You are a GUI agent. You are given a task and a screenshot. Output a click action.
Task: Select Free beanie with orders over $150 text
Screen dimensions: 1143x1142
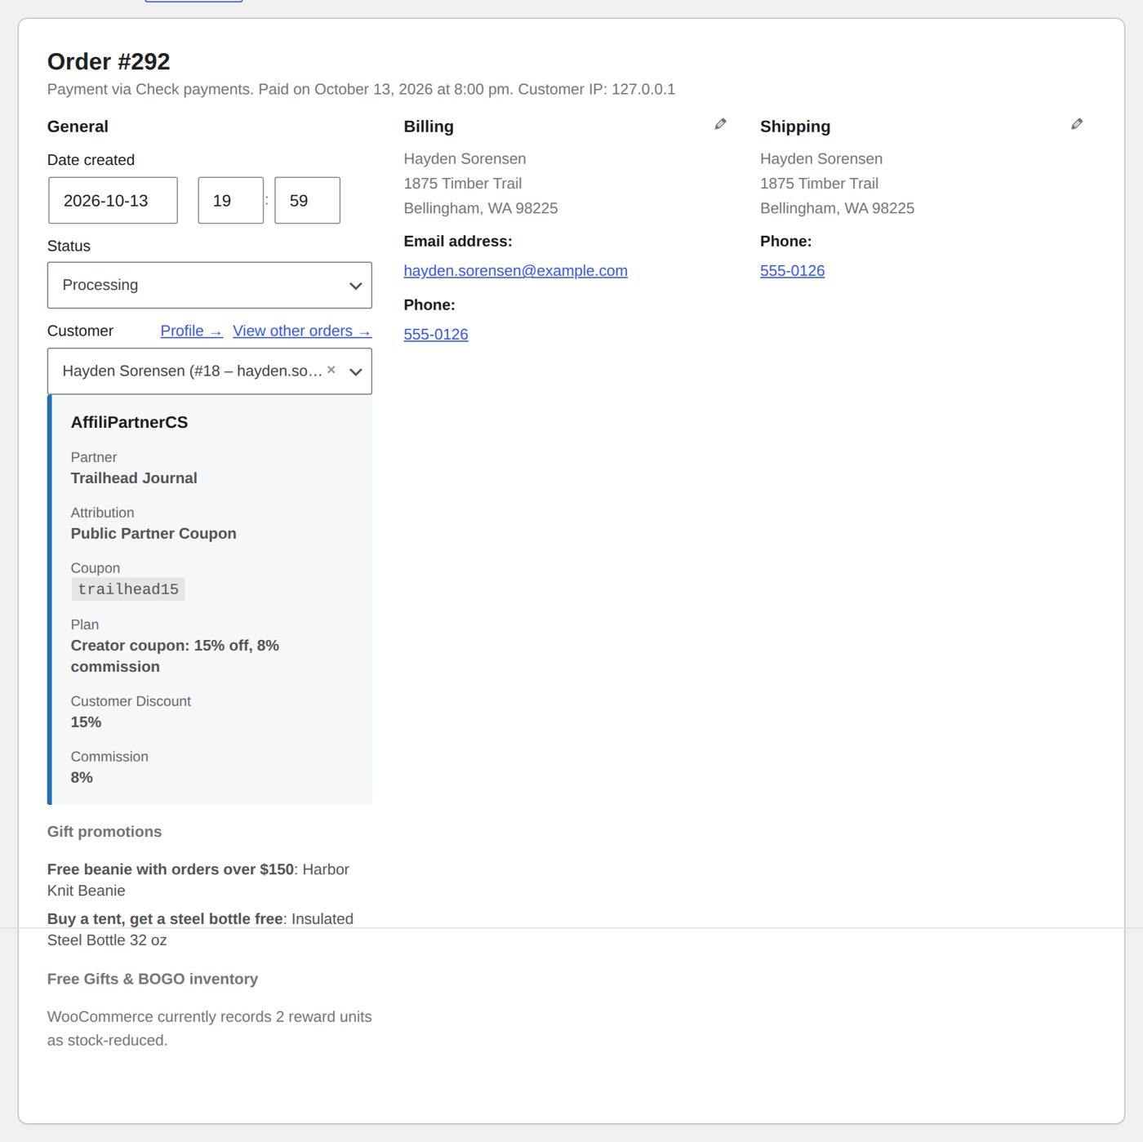(x=171, y=869)
